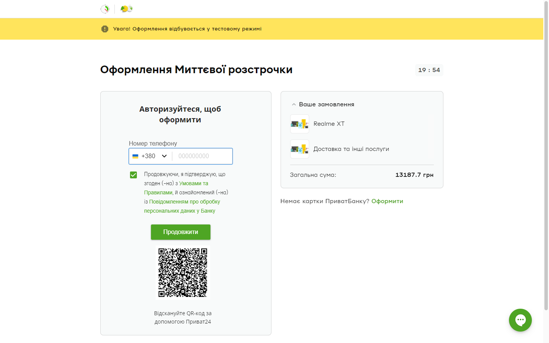
Task: Click the Realme XT product thumbnail
Action: (300, 124)
